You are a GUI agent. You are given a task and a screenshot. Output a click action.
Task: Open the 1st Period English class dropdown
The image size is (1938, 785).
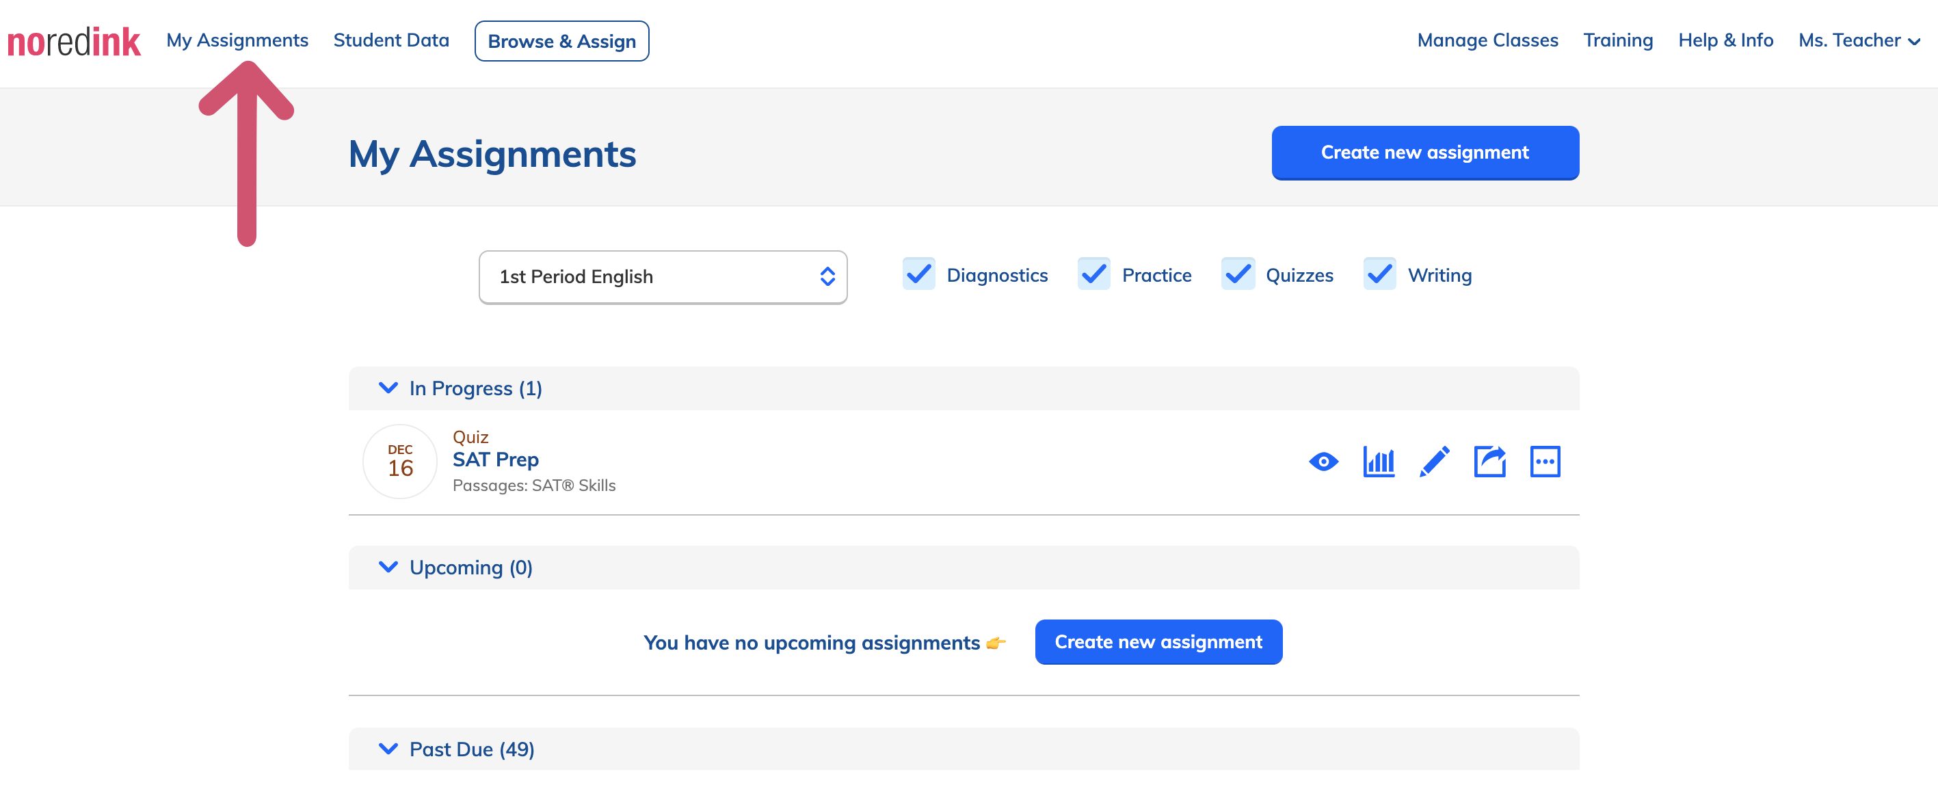coord(663,277)
